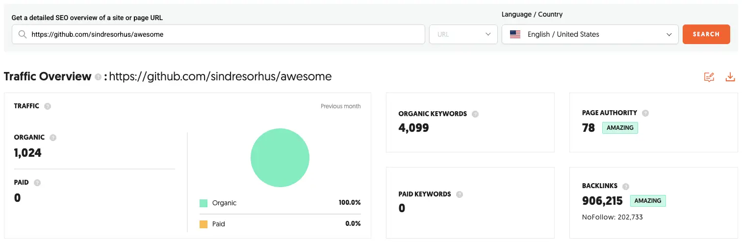
Task: Click the orange Paid legend swatch
Action: click(x=204, y=224)
